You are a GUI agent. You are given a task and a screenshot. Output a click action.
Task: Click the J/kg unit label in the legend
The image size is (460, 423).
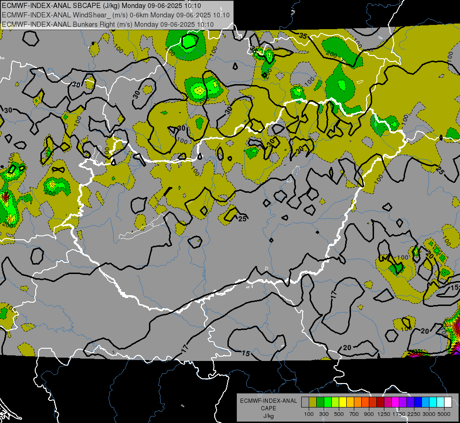268,415
